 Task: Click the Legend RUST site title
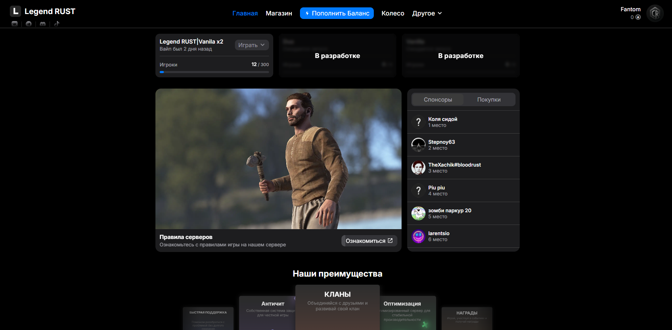(50, 12)
